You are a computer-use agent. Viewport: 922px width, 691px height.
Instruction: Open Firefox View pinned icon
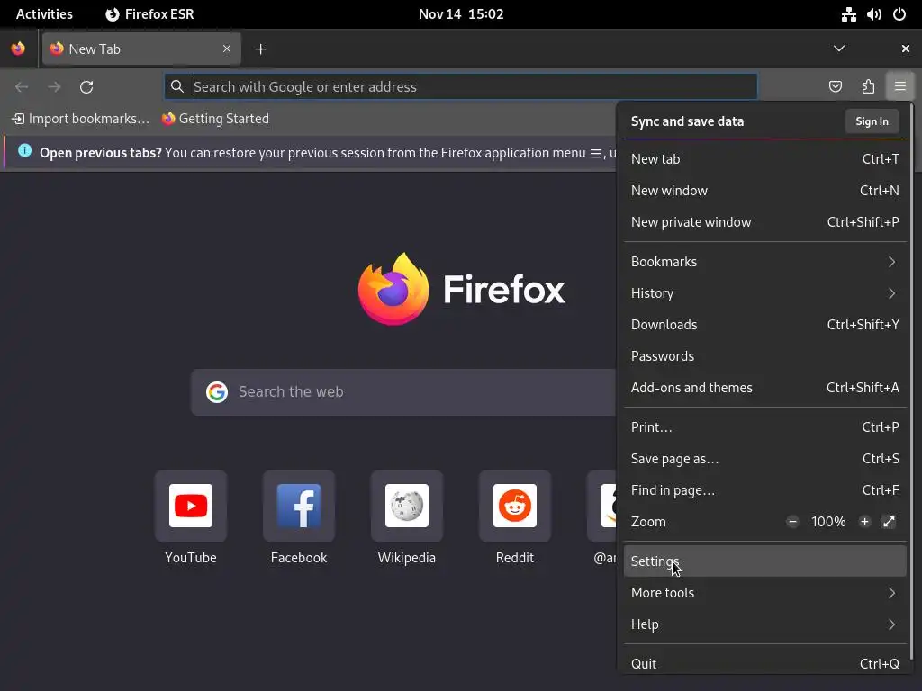tap(18, 49)
